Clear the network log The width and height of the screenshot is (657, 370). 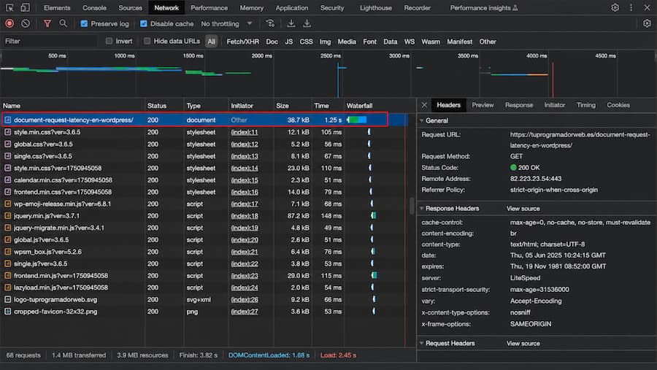26,24
